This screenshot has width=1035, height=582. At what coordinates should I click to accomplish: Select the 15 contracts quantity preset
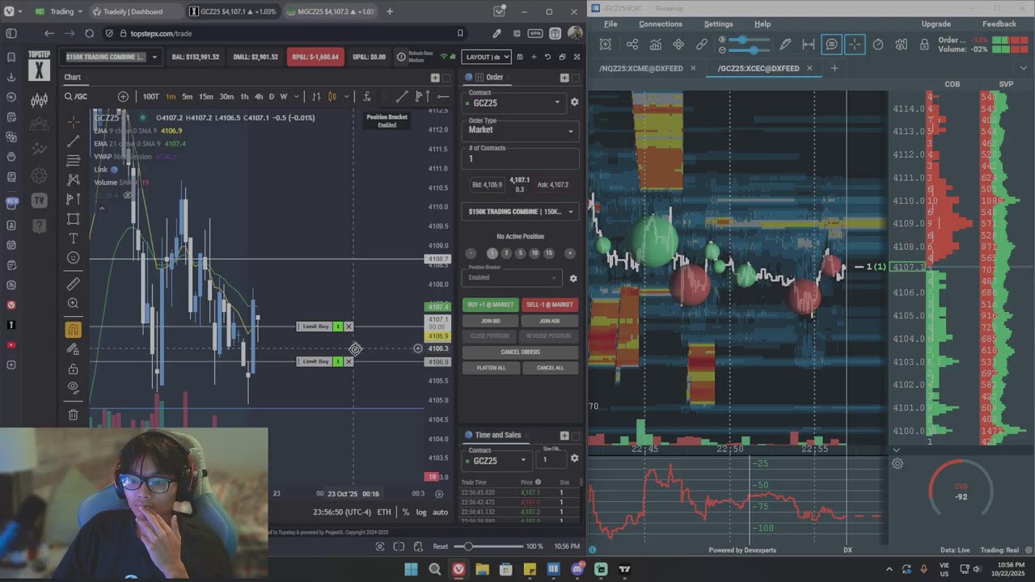click(x=549, y=253)
